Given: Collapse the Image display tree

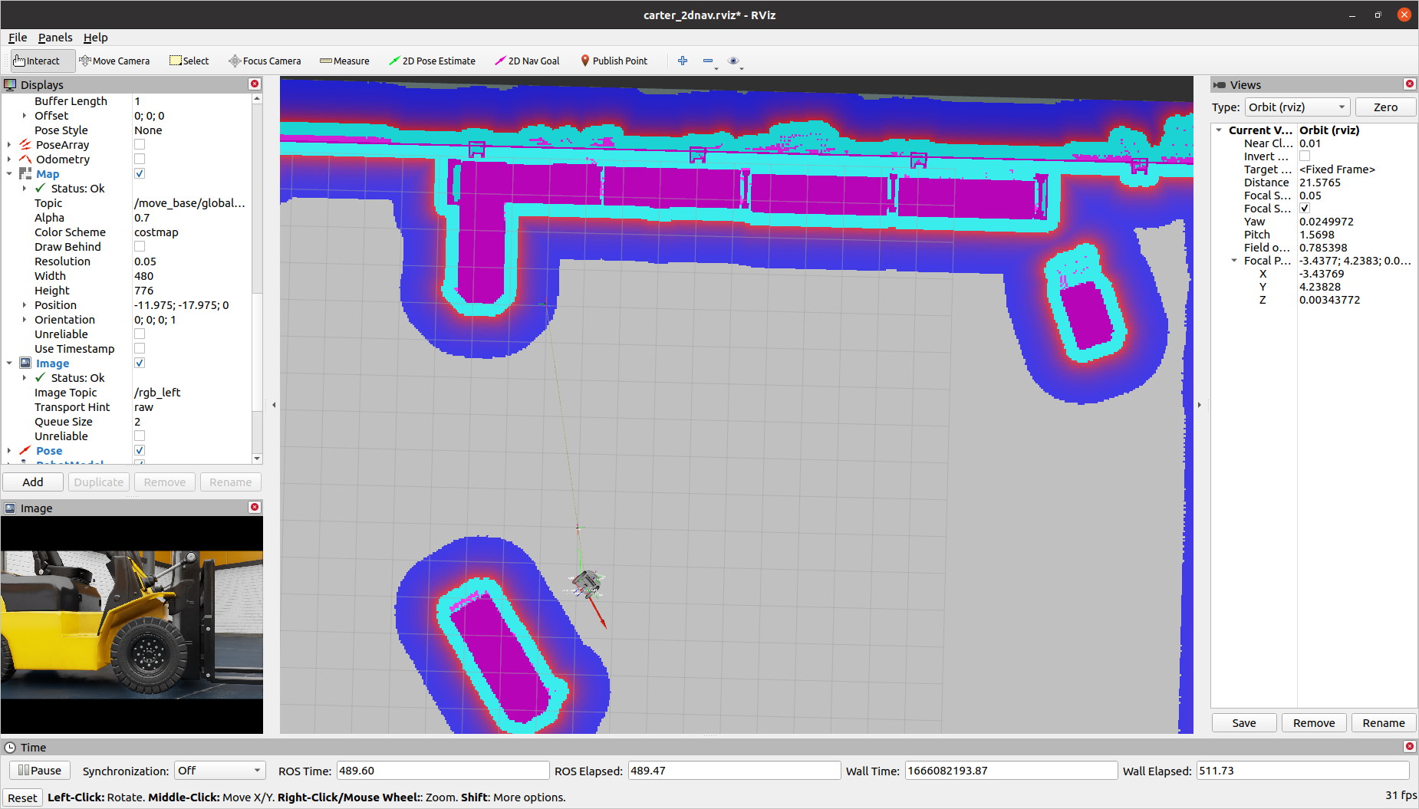Looking at the screenshot, I should click(9, 363).
